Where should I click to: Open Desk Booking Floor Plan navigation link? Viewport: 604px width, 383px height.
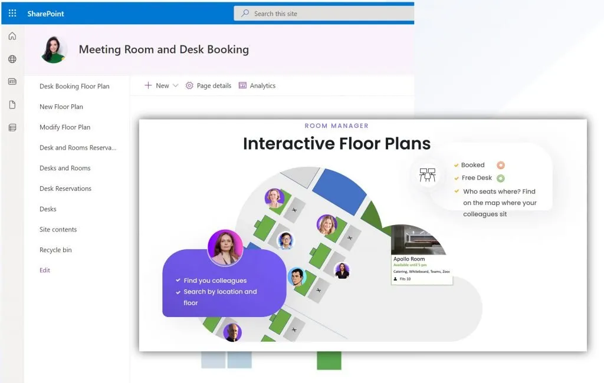pos(74,86)
